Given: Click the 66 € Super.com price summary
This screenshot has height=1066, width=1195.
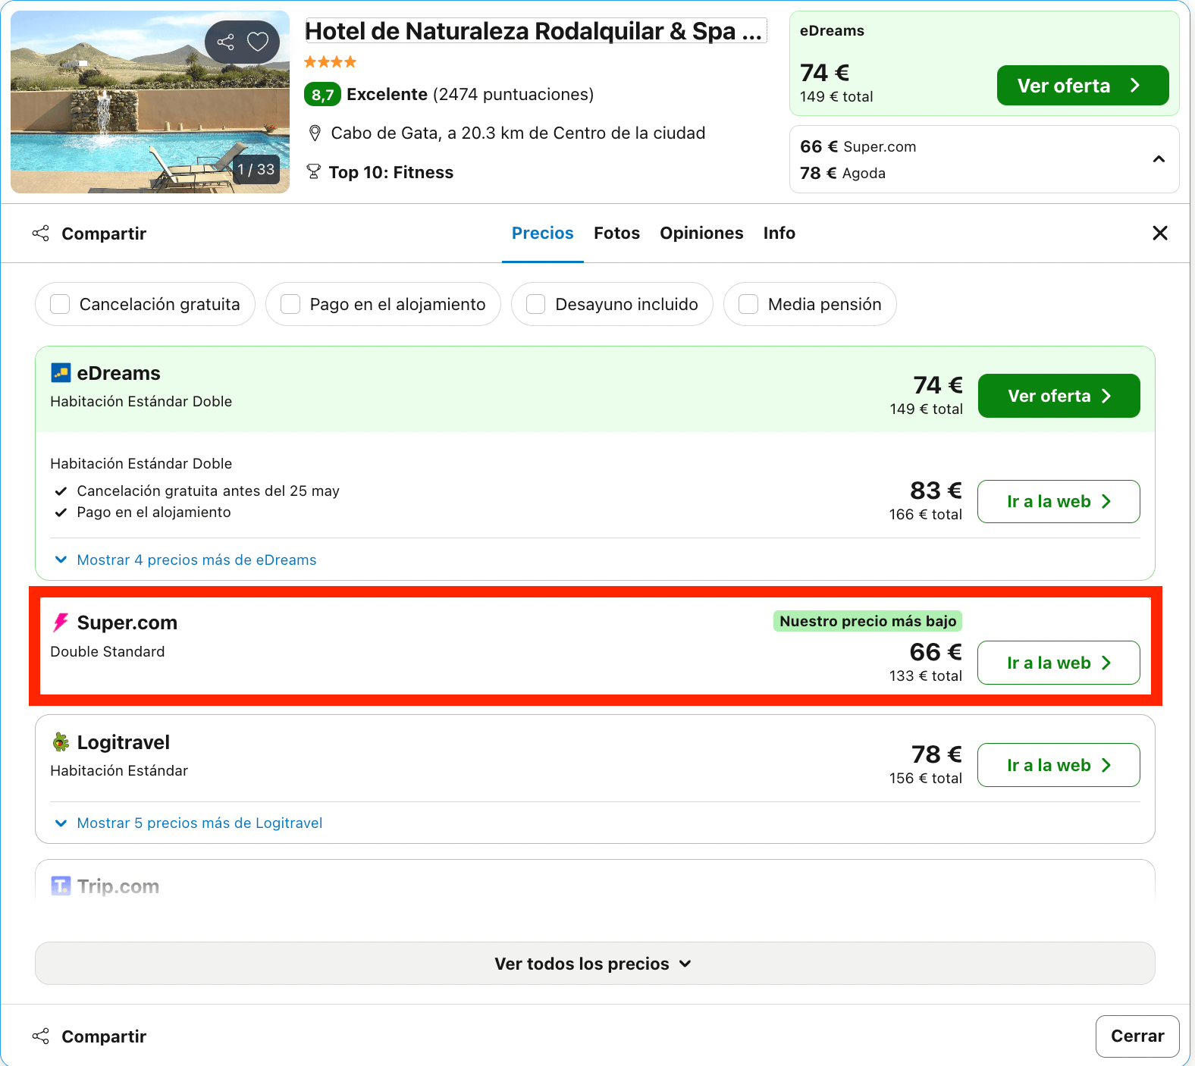Looking at the screenshot, I should 858,146.
